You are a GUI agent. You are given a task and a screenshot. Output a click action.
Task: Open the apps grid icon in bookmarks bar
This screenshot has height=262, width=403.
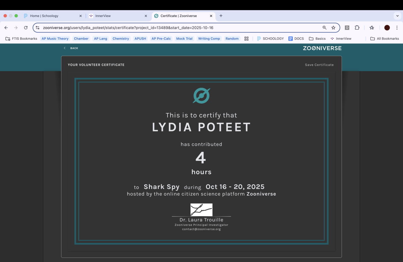(x=247, y=38)
